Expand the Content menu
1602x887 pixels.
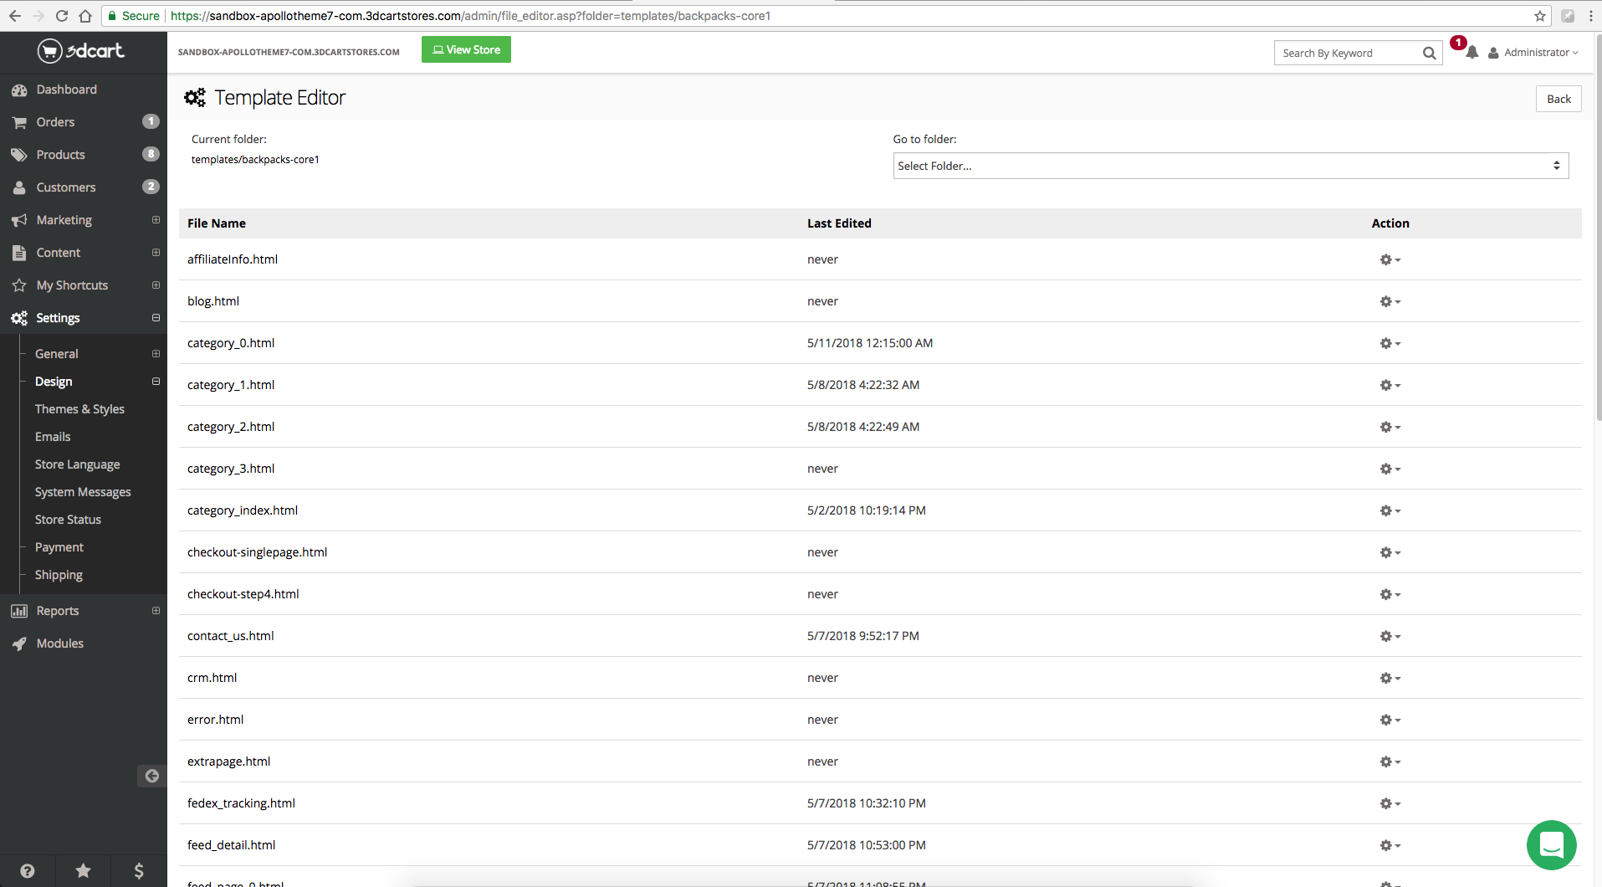coord(156,253)
